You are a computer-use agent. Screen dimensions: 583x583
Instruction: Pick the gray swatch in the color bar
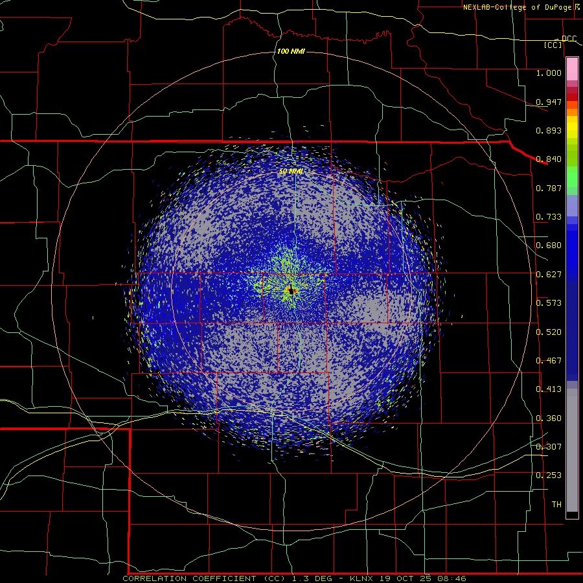[572, 450]
